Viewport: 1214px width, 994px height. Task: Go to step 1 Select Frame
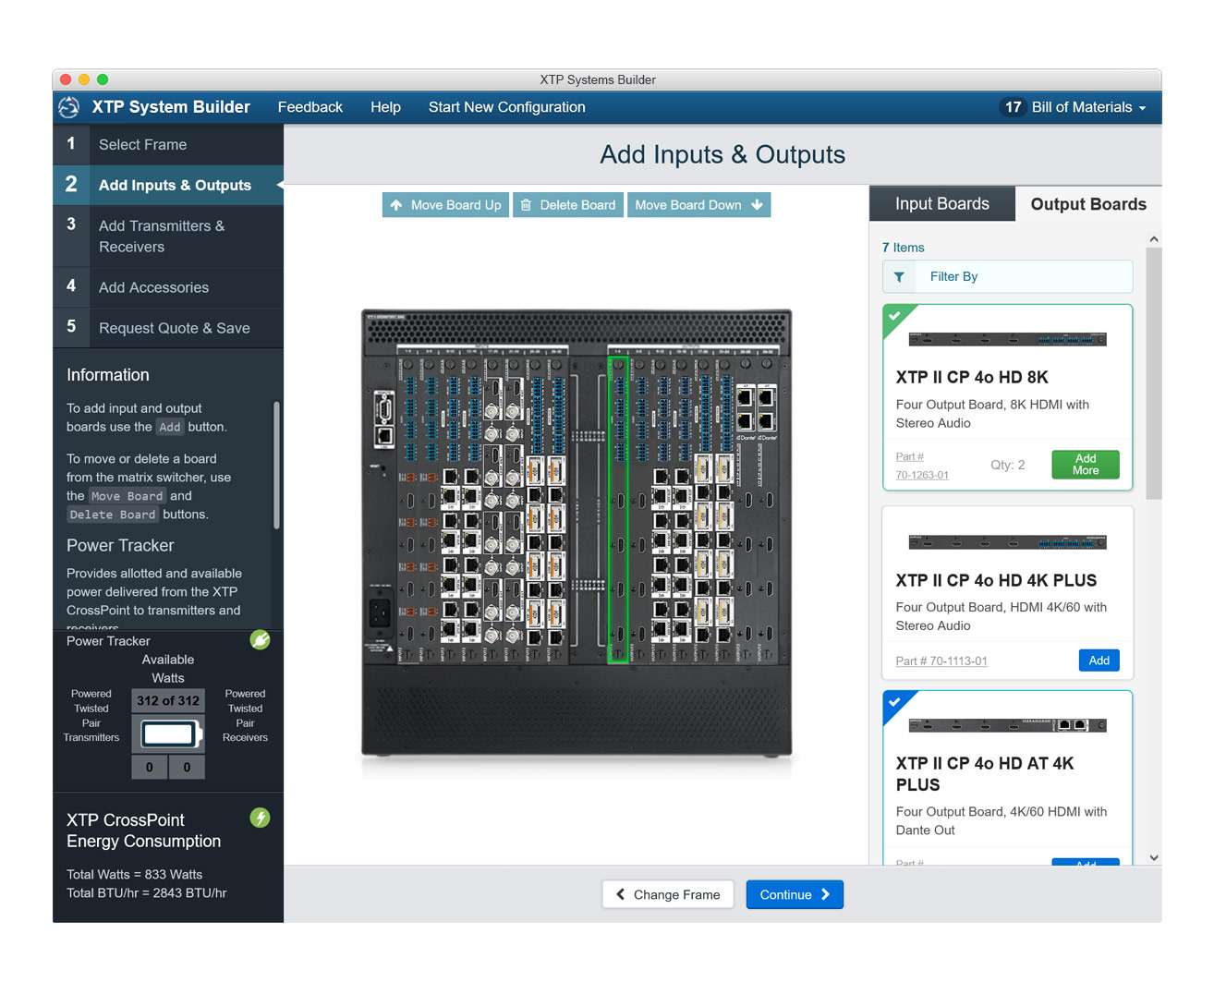[168, 144]
